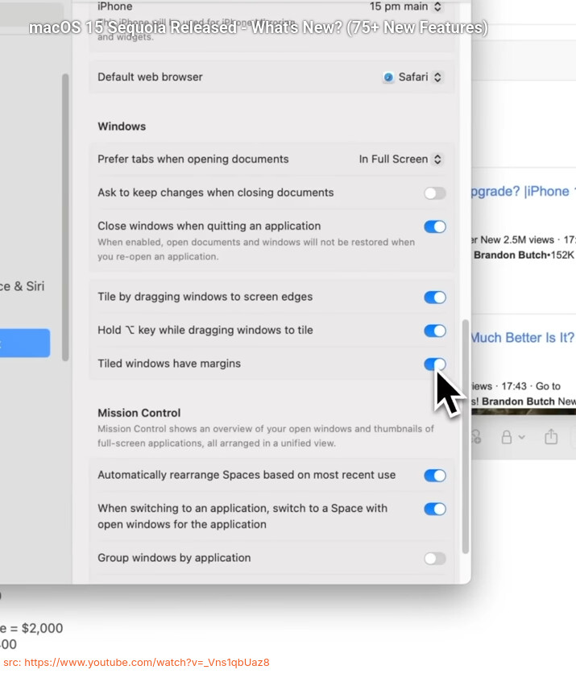Enable 'Group windows by application'
This screenshot has height=674, width=576.
point(435,559)
